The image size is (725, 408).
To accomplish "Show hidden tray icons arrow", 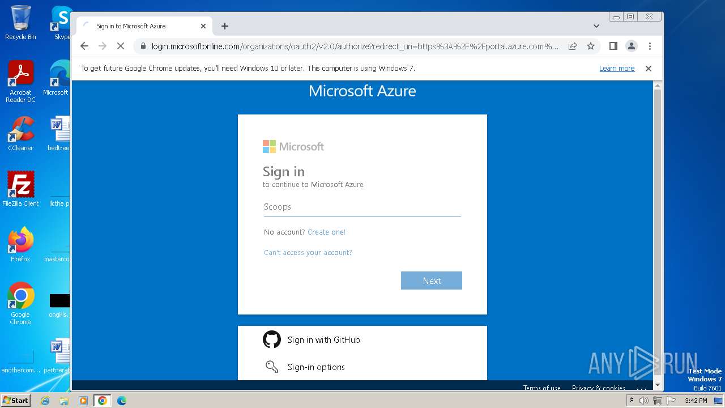I will [x=632, y=401].
